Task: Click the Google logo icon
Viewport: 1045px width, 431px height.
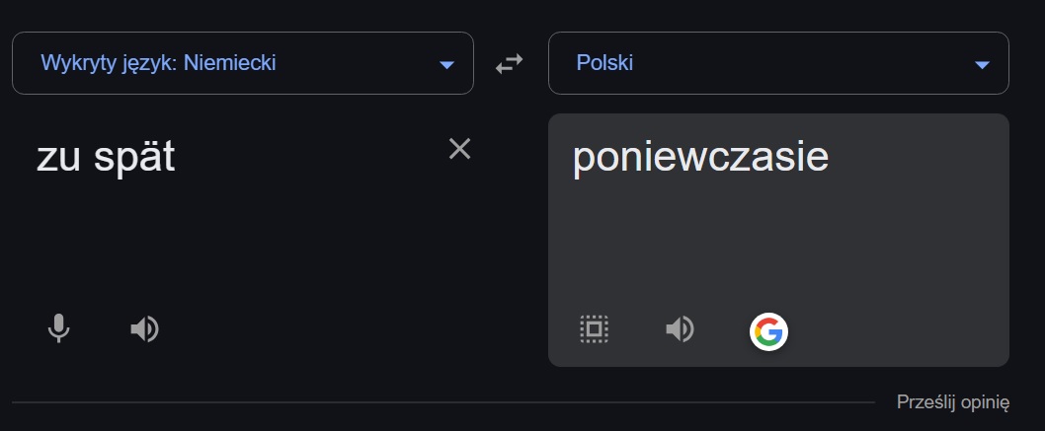Action: pyautogui.click(x=768, y=330)
